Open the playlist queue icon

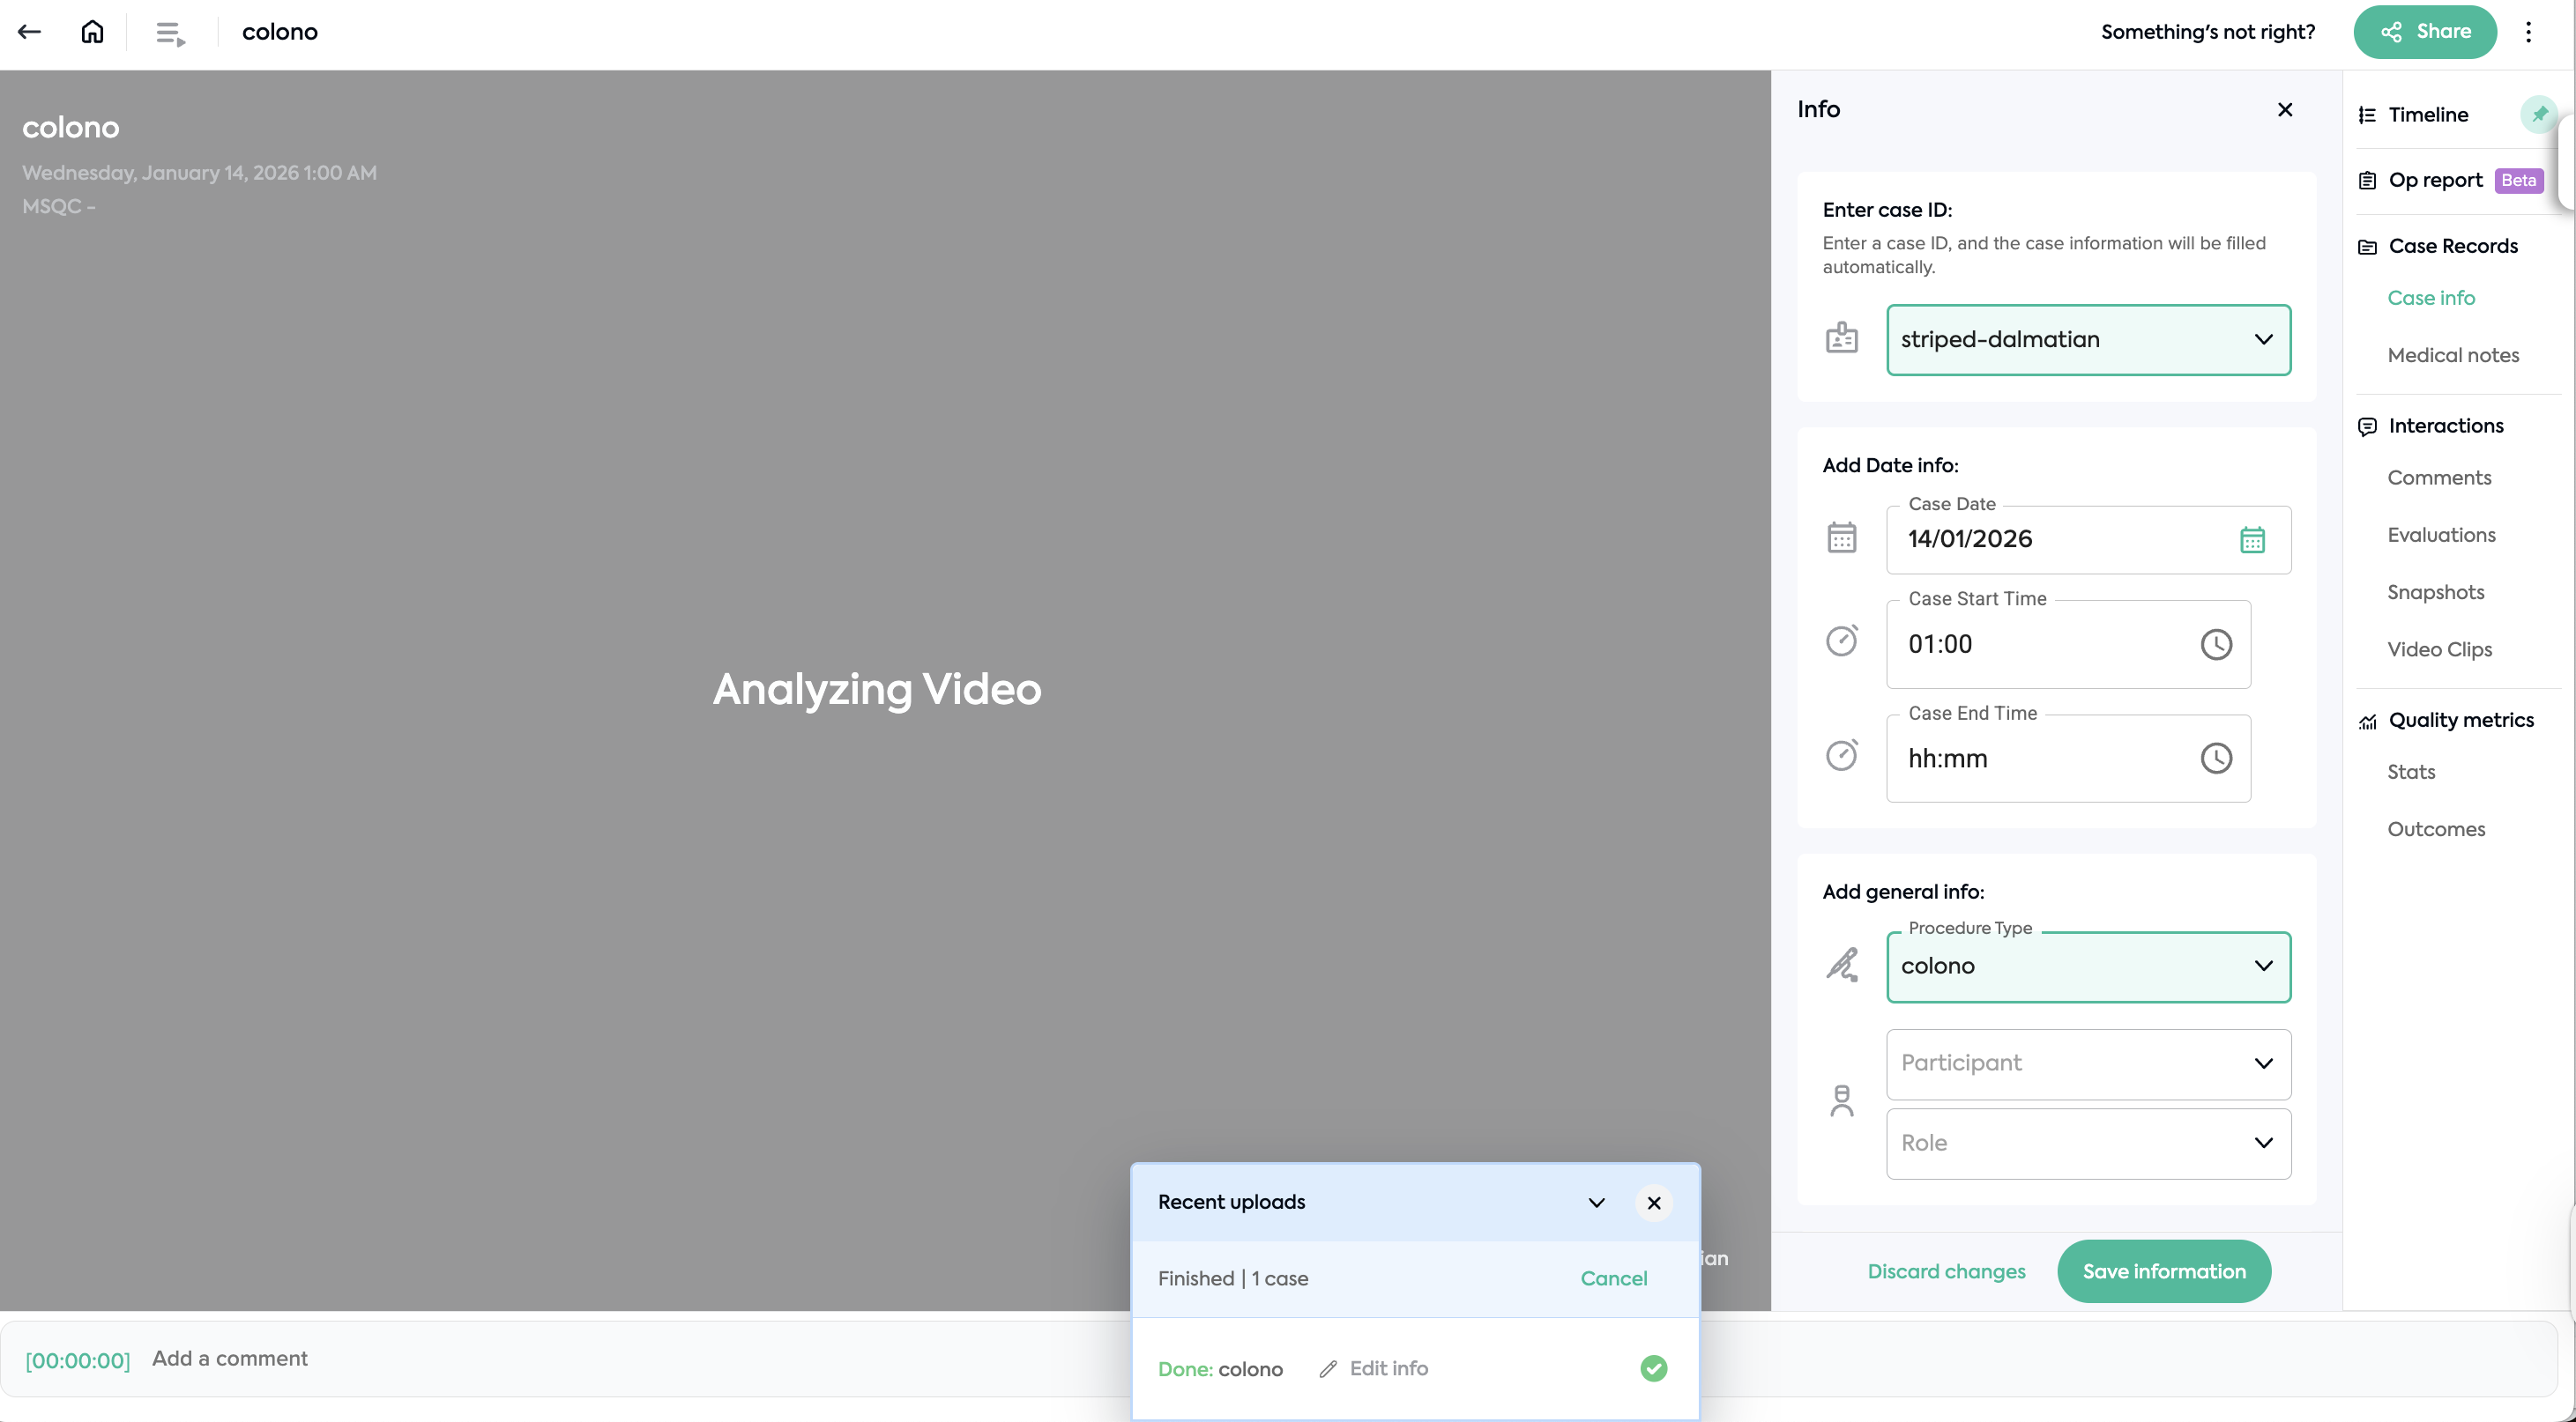[171, 33]
